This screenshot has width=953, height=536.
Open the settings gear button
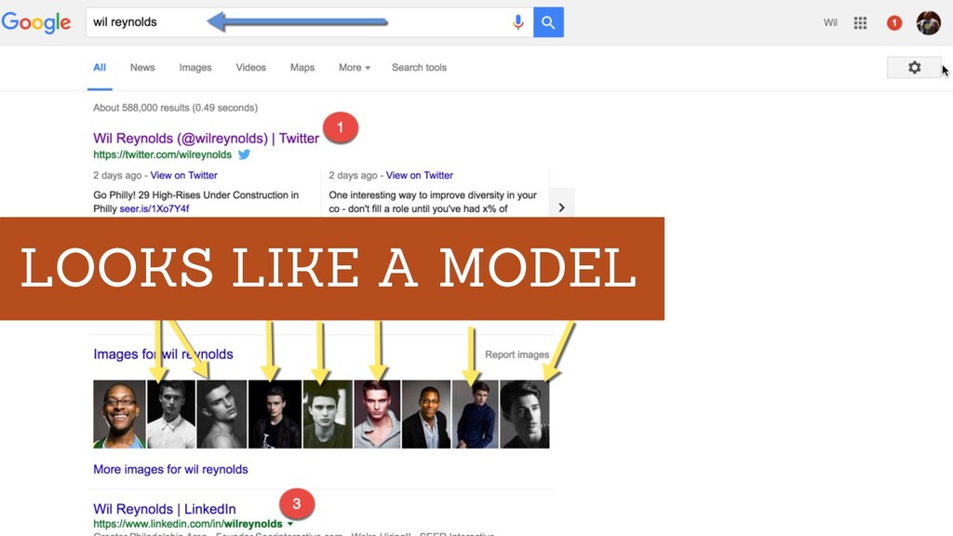pos(914,67)
